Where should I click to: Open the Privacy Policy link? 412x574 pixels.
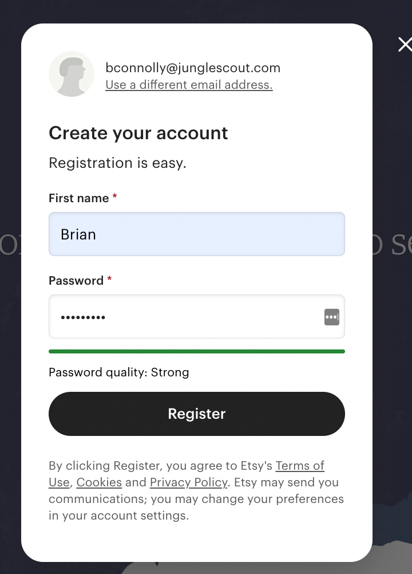189,482
